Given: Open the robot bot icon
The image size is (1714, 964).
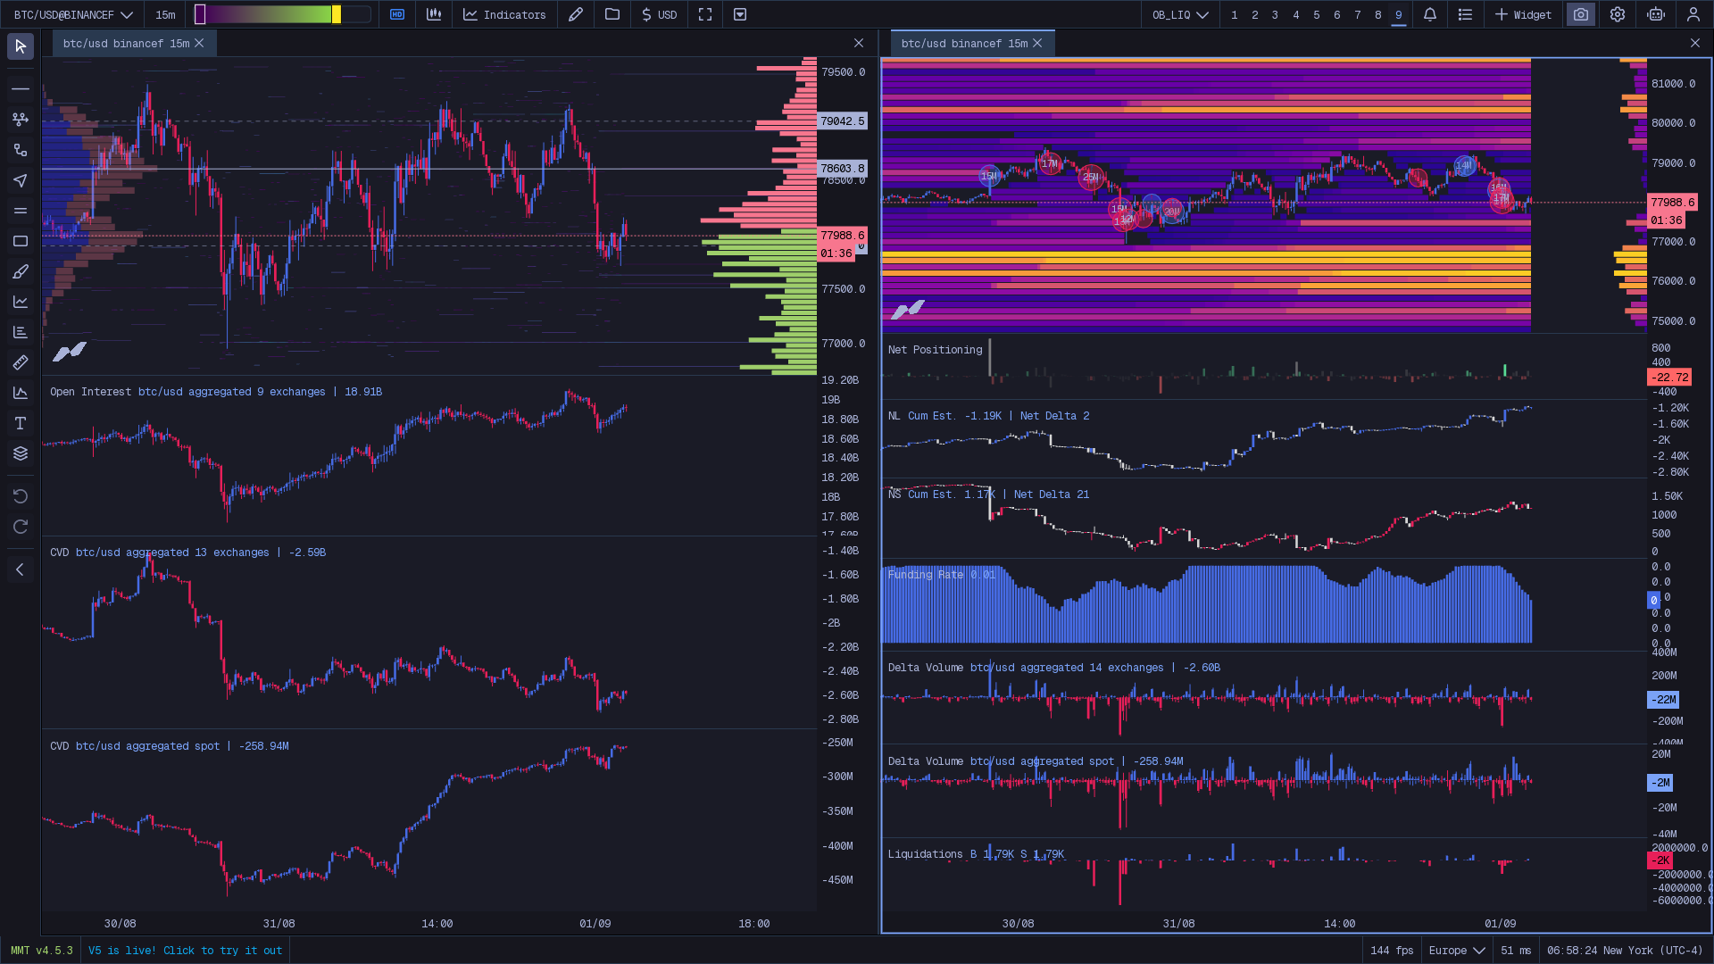Looking at the screenshot, I should pyautogui.click(x=1656, y=14).
